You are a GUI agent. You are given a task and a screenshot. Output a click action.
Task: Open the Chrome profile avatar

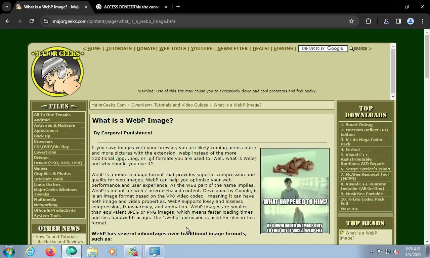410,21
